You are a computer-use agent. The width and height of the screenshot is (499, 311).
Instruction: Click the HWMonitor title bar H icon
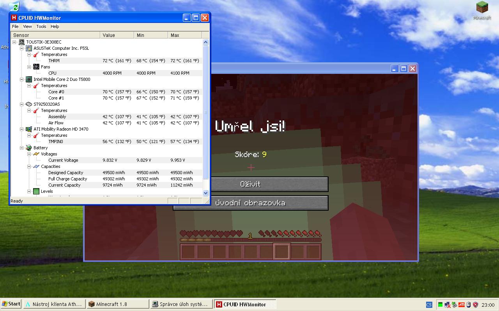(14, 17)
